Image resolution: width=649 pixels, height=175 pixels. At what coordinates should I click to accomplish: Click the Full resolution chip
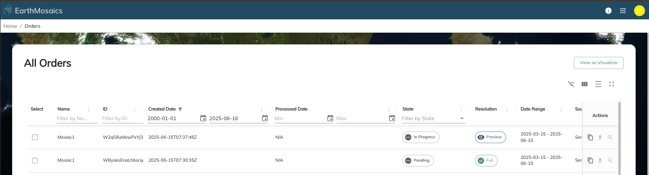click(486, 160)
